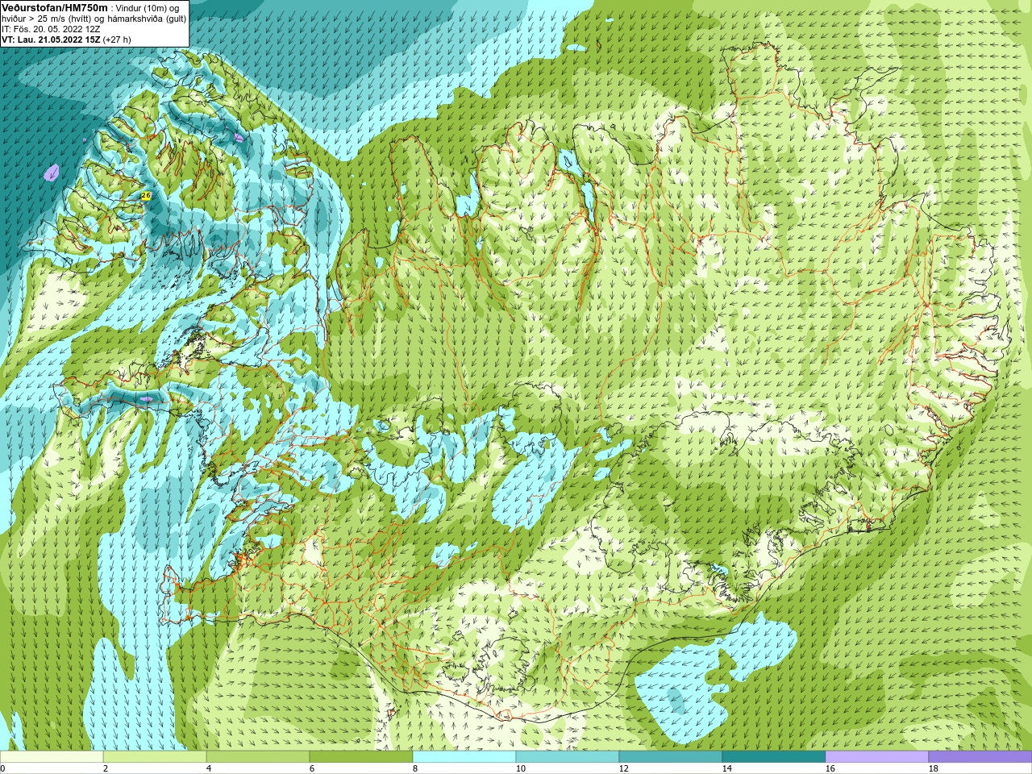The height and width of the screenshot is (774, 1032).
Task: Click the light green 2–4 legend swatch
Action: point(155,757)
